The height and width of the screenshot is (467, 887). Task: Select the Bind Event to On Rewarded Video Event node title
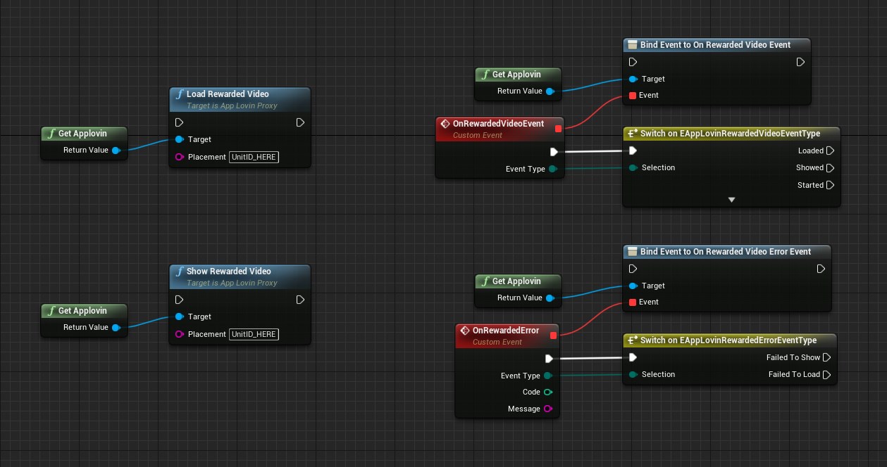pos(715,45)
